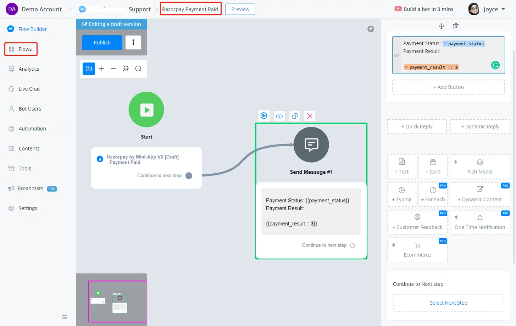
Task: Click + Add Button
Action: pyautogui.click(x=448, y=87)
